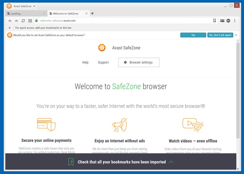Go forward to next page
This screenshot has height=174, width=244.
coord(16,21)
